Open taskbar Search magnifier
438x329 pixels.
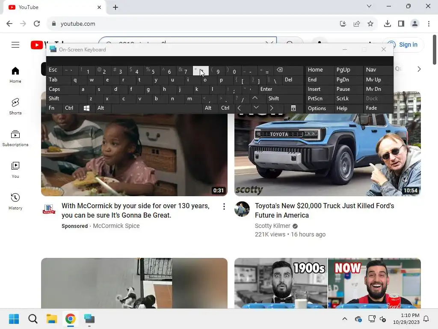click(x=33, y=319)
